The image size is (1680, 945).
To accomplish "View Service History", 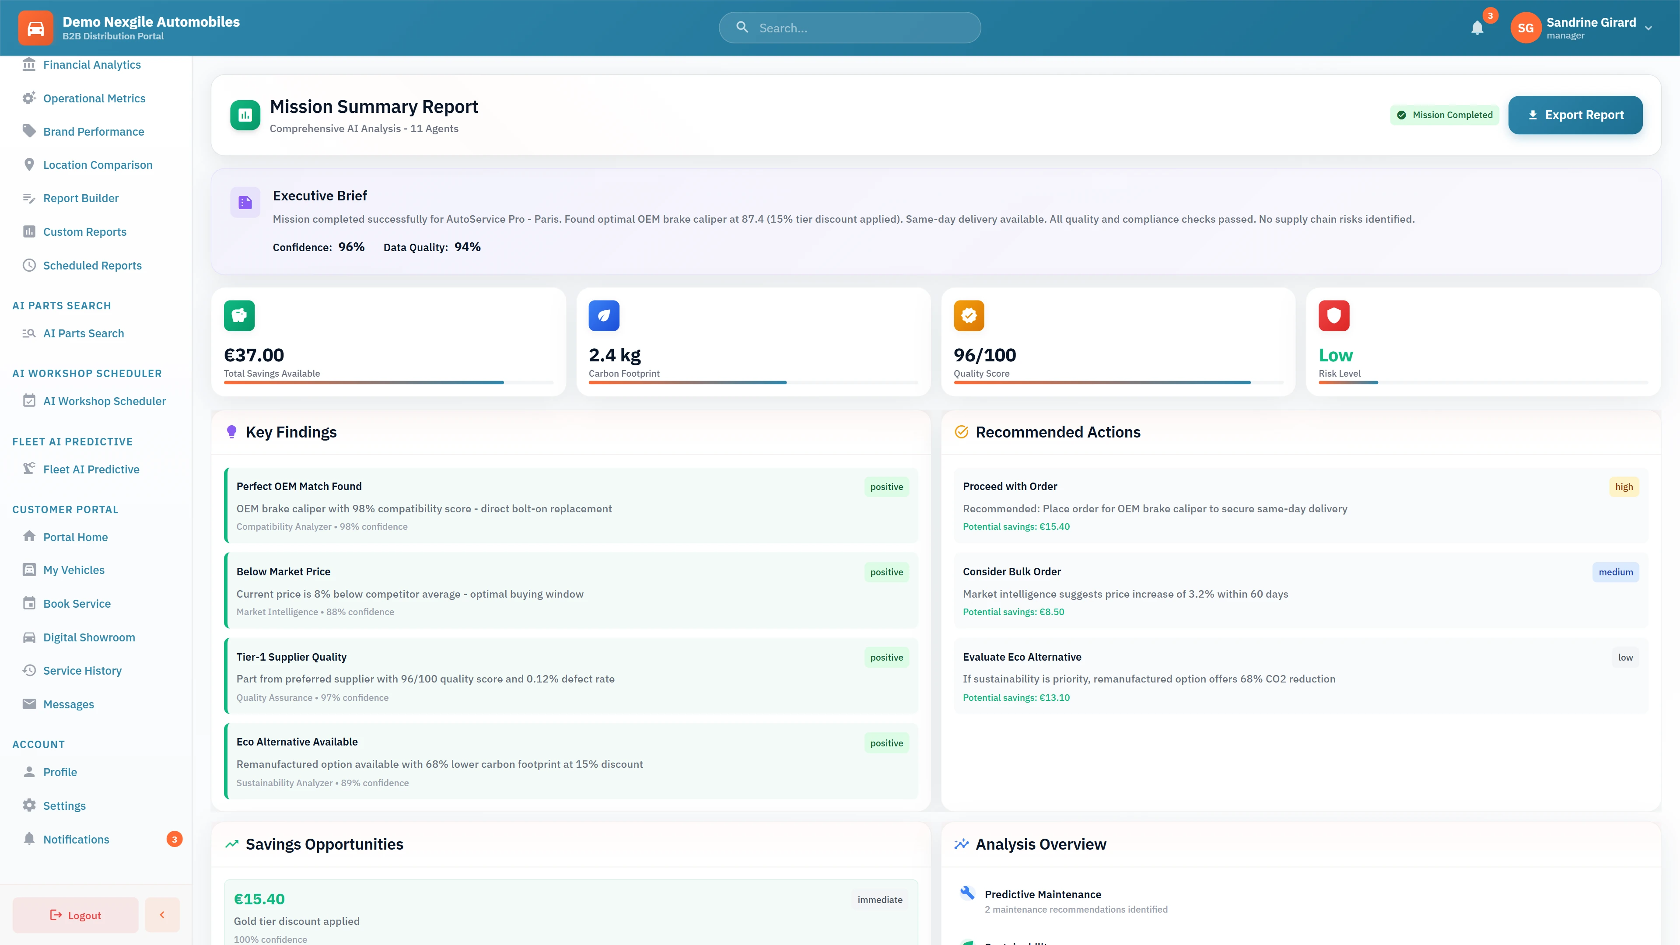I will (x=82, y=670).
